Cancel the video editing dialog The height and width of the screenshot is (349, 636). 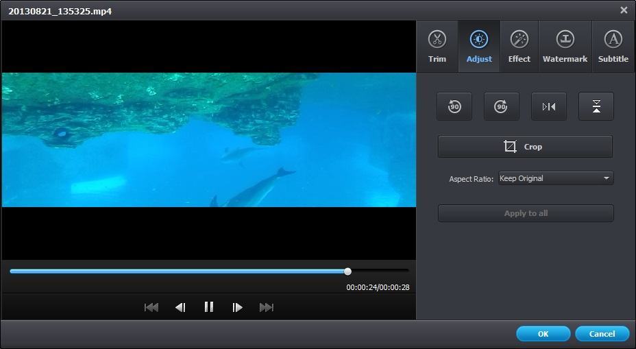602,334
